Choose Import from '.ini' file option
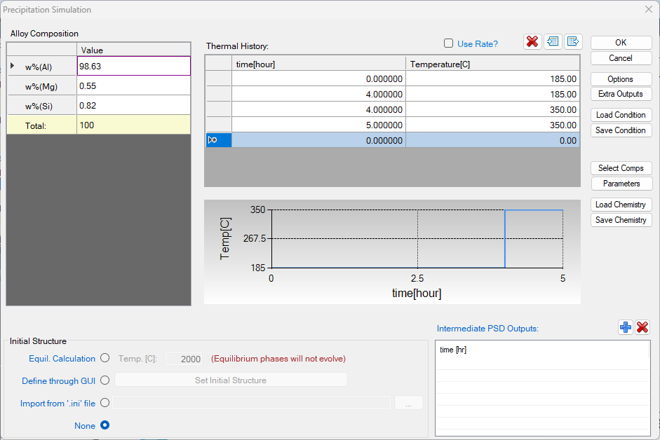Image resolution: width=660 pixels, height=440 pixels. [x=105, y=403]
